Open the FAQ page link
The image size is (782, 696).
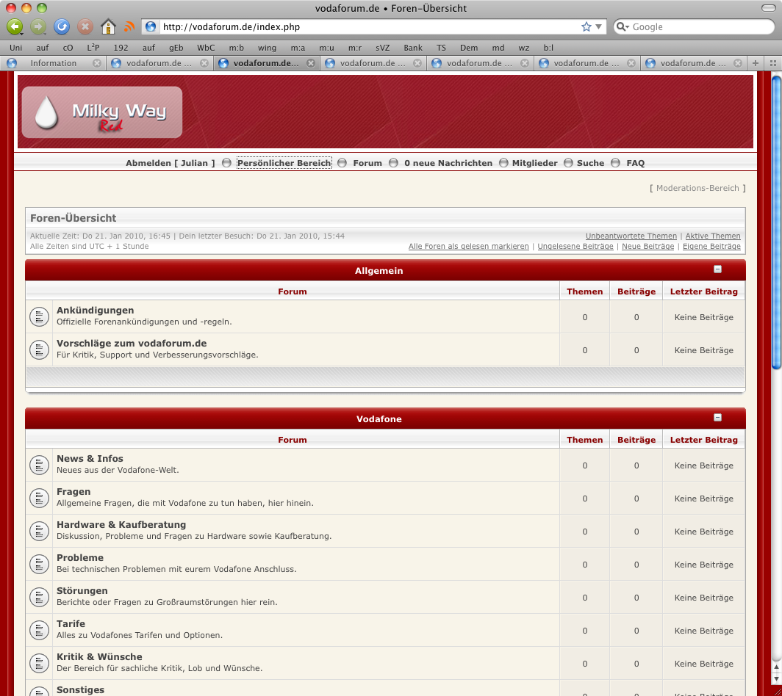[x=635, y=163]
